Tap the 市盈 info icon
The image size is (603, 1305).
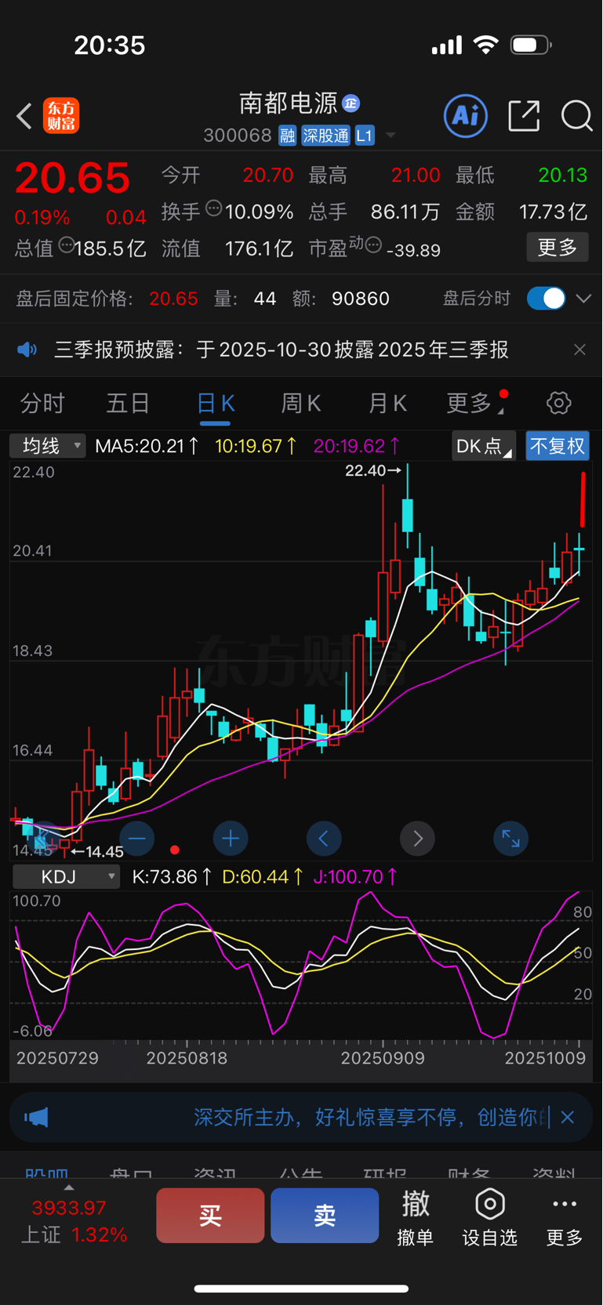click(374, 245)
